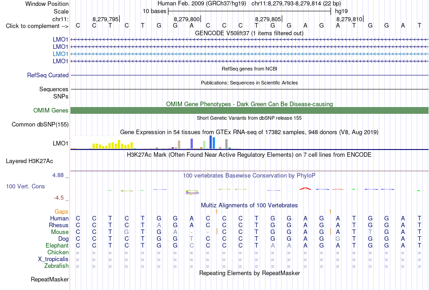The image size is (429, 290).
Task: Open the RefSeq Curated track label
Action: coord(47,75)
